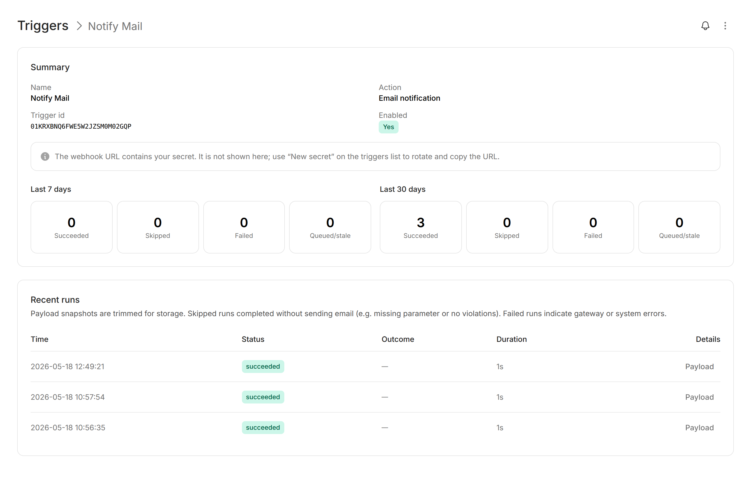Click timestamp 2026-05-18 10:57:54
751x486 pixels.
click(x=68, y=397)
